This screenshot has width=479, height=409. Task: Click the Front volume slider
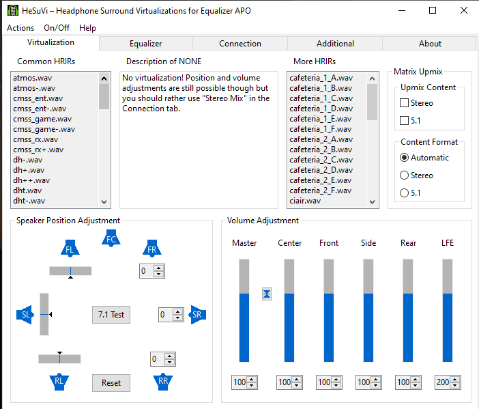(x=329, y=311)
